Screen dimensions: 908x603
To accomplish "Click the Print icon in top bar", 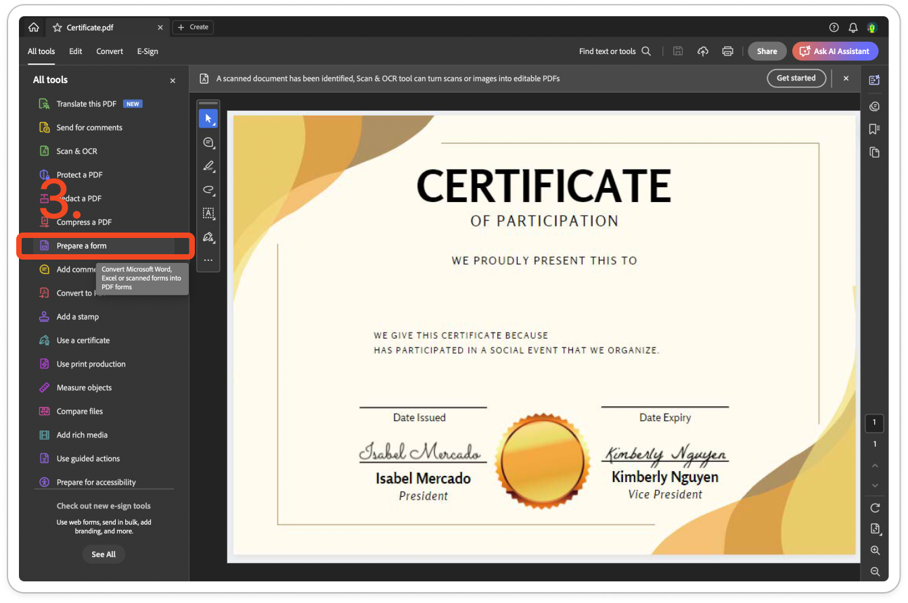I will coord(727,51).
